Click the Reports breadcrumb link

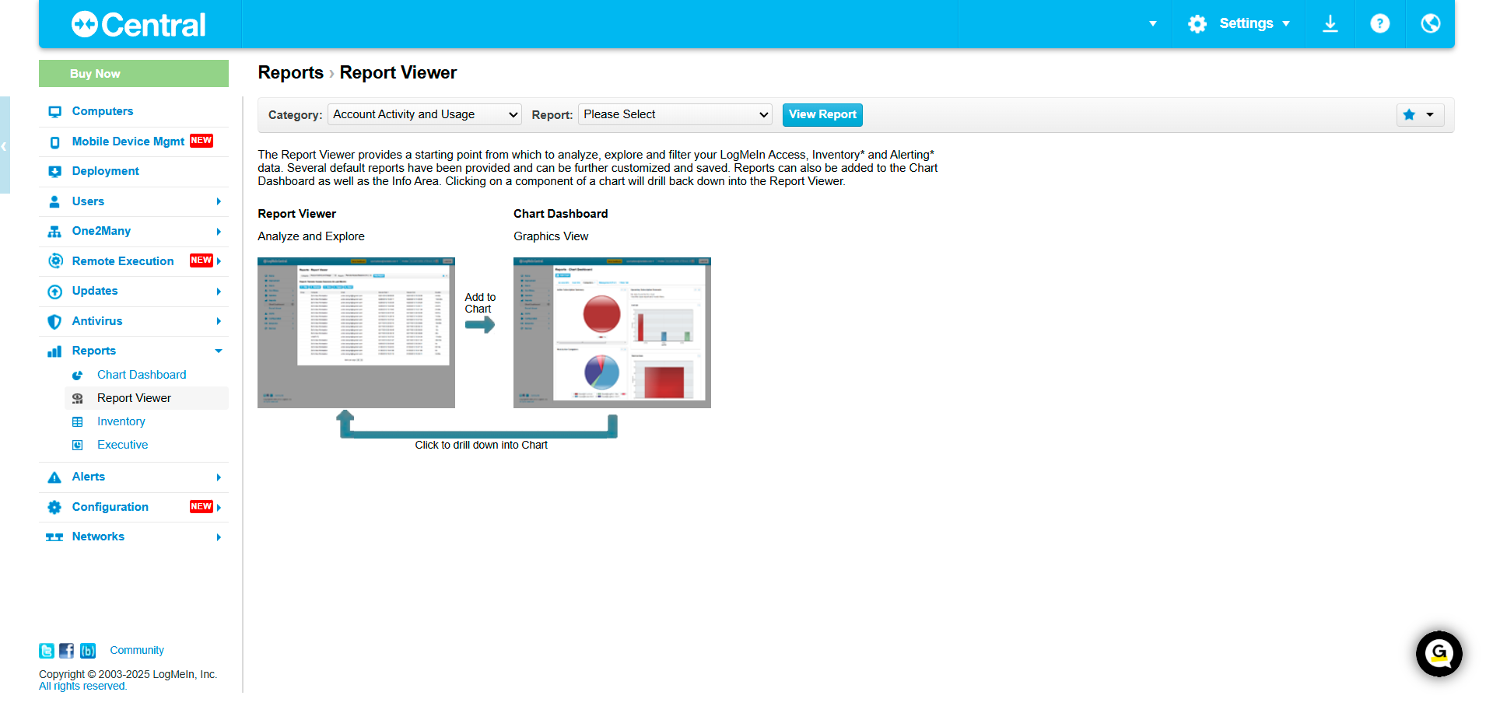[291, 73]
